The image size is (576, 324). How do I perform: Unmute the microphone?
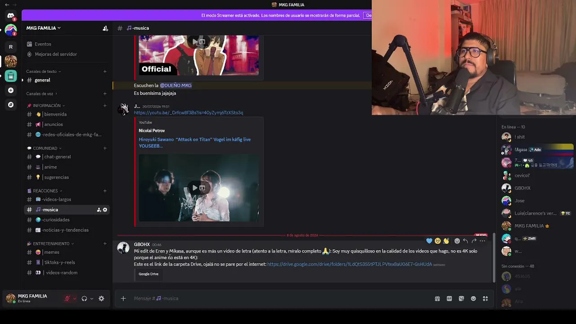(67, 298)
